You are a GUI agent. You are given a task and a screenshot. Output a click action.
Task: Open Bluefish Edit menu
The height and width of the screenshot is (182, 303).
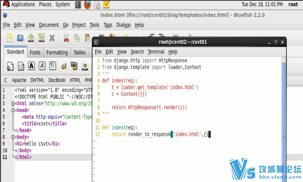click(18, 25)
